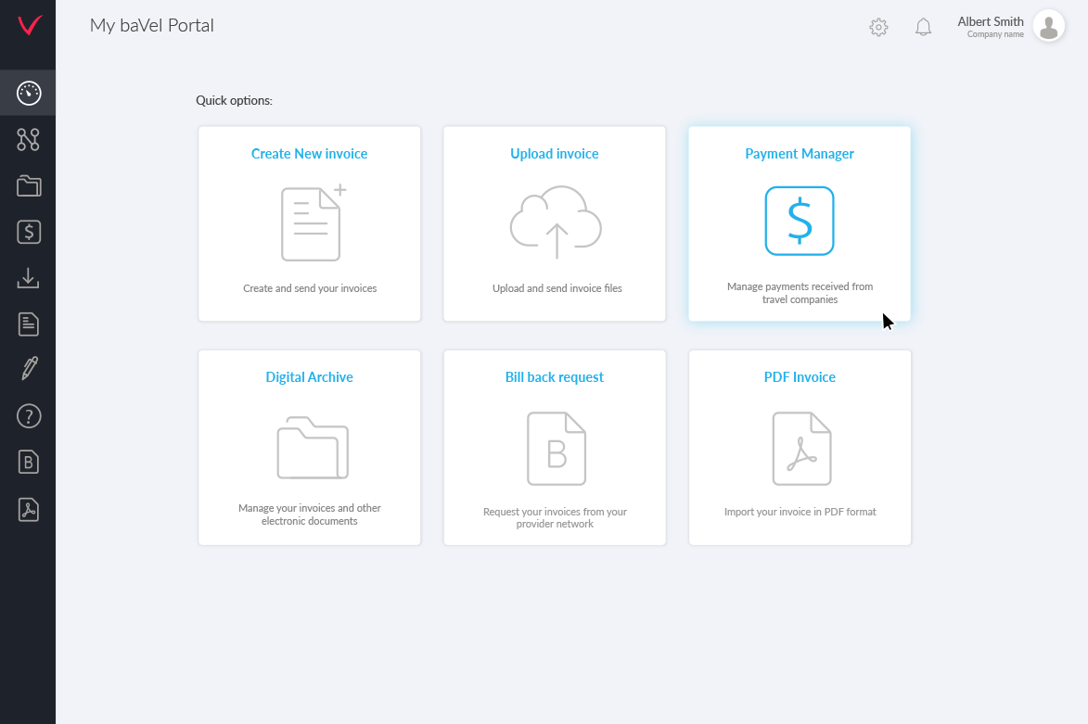Image resolution: width=1088 pixels, height=724 pixels.
Task: Click the user avatar picture
Action: (x=1048, y=27)
